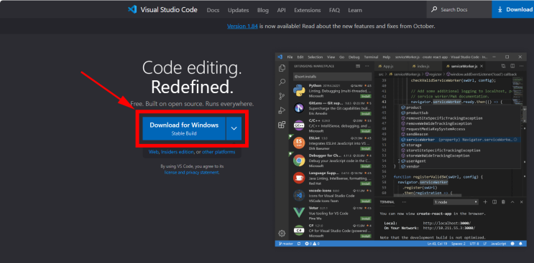Open the Extensions icon in the activity bar
Image resolution: width=534 pixels, height=263 pixels.
pyautogui.click(x=282, y=125)
